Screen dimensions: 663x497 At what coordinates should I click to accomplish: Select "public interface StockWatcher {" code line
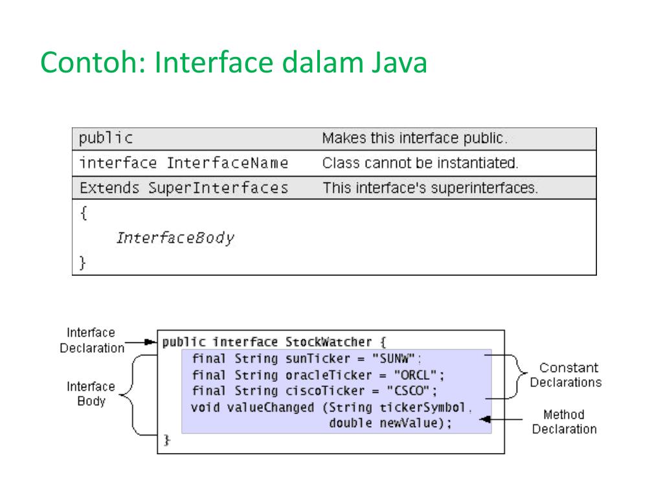point(274,342)
